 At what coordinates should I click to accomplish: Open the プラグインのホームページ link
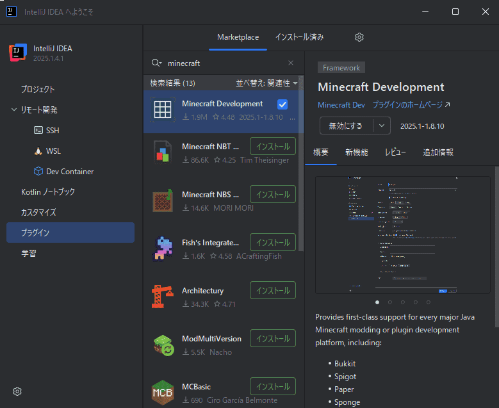(412, 104)
